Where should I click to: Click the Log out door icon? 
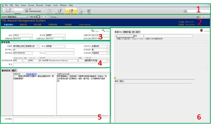pyautogui.click(x=201, y=30)
